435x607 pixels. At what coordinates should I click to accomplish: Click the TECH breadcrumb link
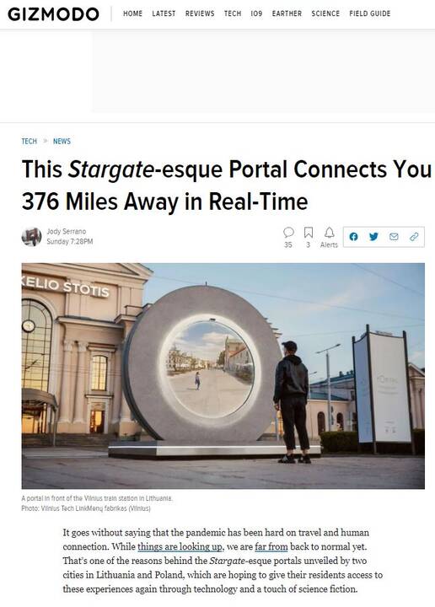(x=30, y=142)
